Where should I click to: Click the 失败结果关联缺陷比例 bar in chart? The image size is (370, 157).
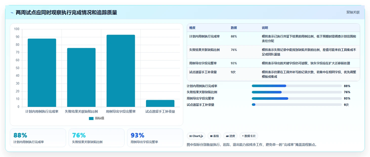point(81,77)
